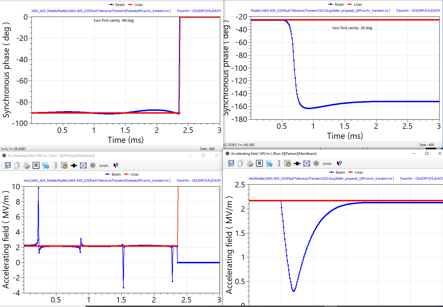Click Save icon in Run 6 window
This screenshot has width=443, height=307.
[x=231, y=163]
